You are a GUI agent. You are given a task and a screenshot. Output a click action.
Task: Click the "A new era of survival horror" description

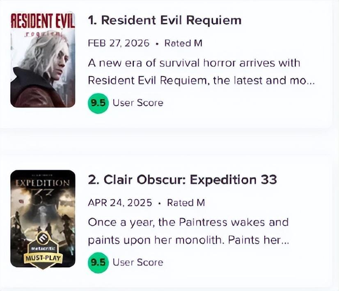point(194,63)
